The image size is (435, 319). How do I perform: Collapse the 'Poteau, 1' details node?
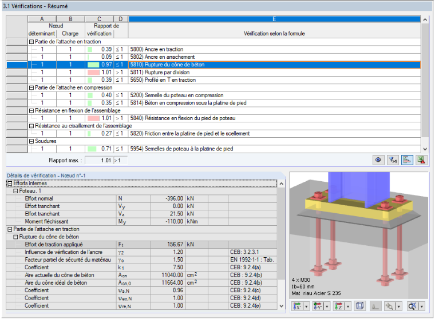click(15, 191)
